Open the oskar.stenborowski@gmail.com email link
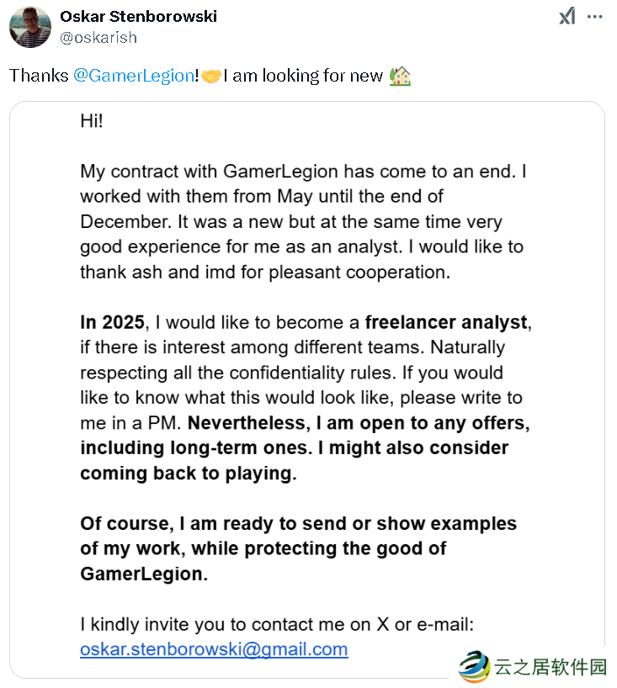This screenshot has width=617, height=688. [x=214, y=649]
